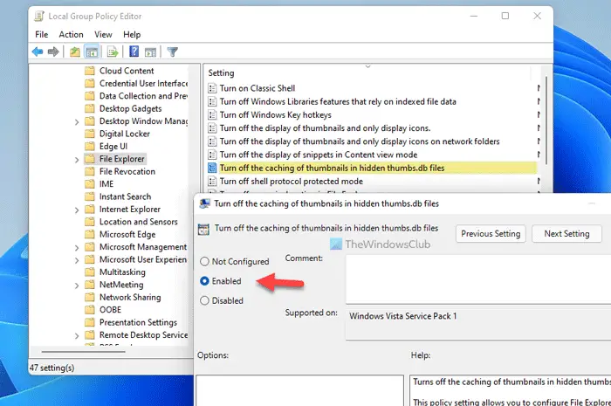
Task: Select the Network Sharing tree item
Action: point(130,297)
